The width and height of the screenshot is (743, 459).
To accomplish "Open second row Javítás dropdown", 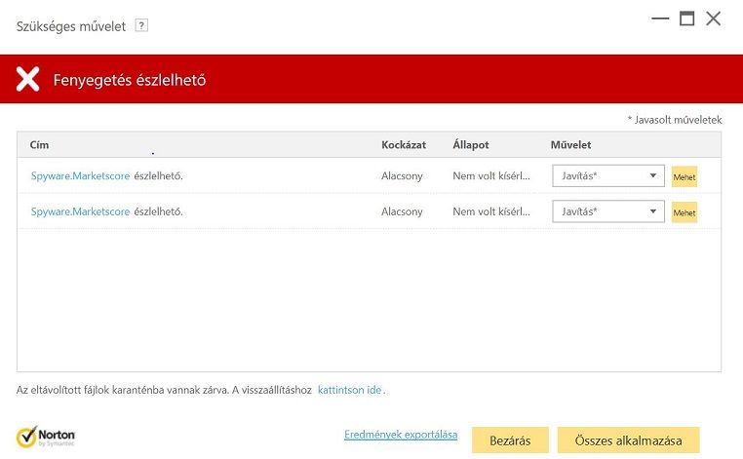I will click(608, 211).
